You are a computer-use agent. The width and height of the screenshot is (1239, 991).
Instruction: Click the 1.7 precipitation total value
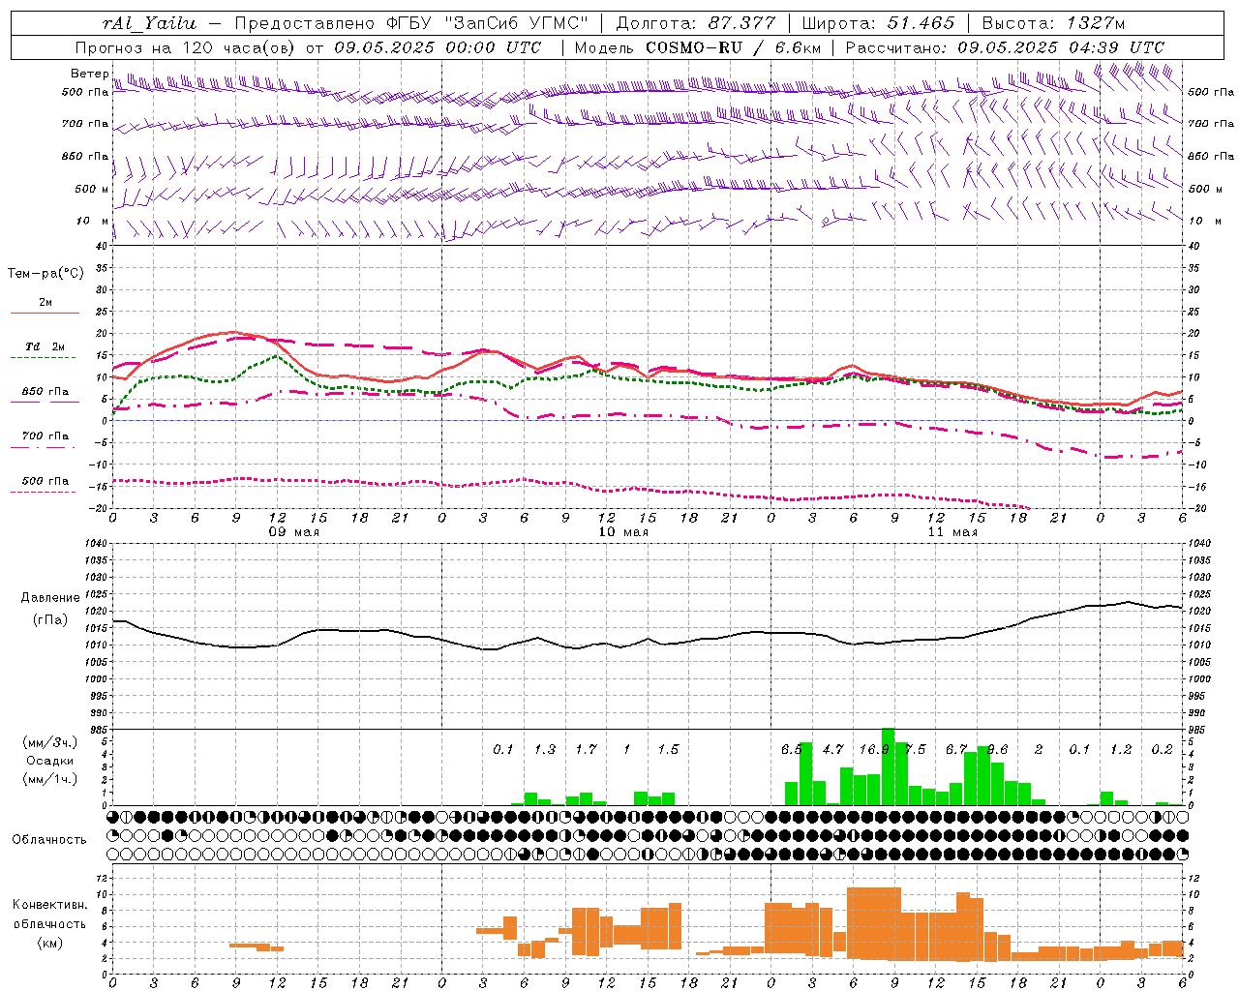pyautogui.click(x=586, y=749)
